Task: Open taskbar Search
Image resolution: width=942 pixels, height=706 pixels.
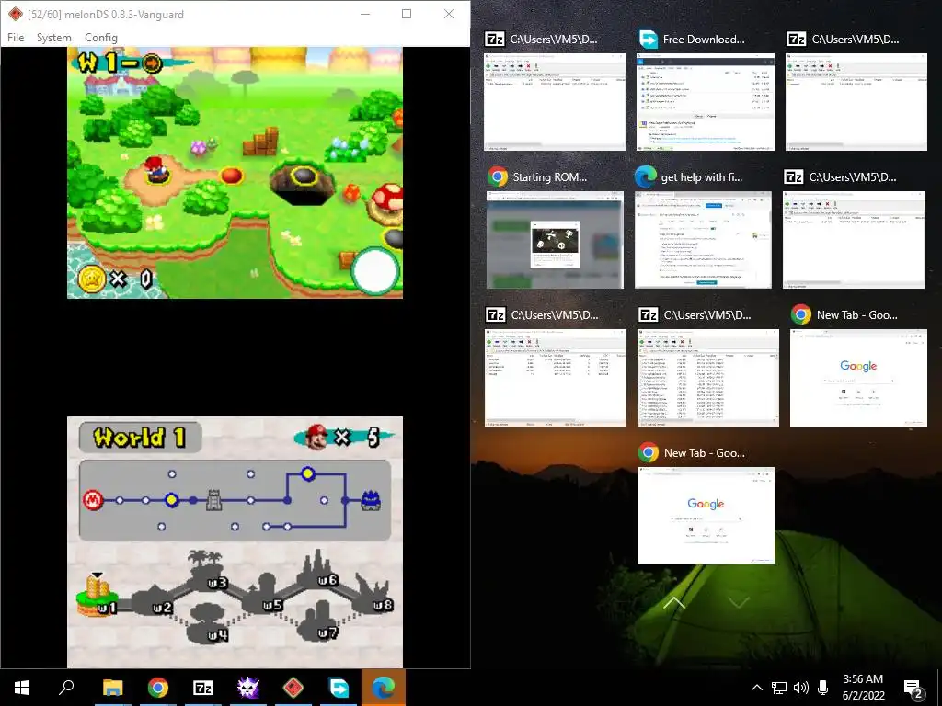Action: click(66, 688)
